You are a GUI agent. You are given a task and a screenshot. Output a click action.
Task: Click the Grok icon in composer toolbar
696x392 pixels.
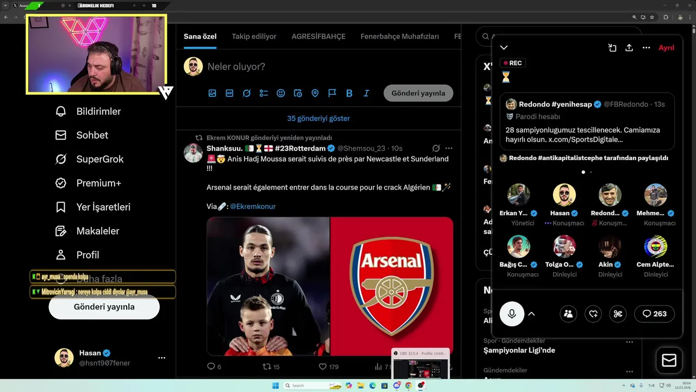coord(246,93)
